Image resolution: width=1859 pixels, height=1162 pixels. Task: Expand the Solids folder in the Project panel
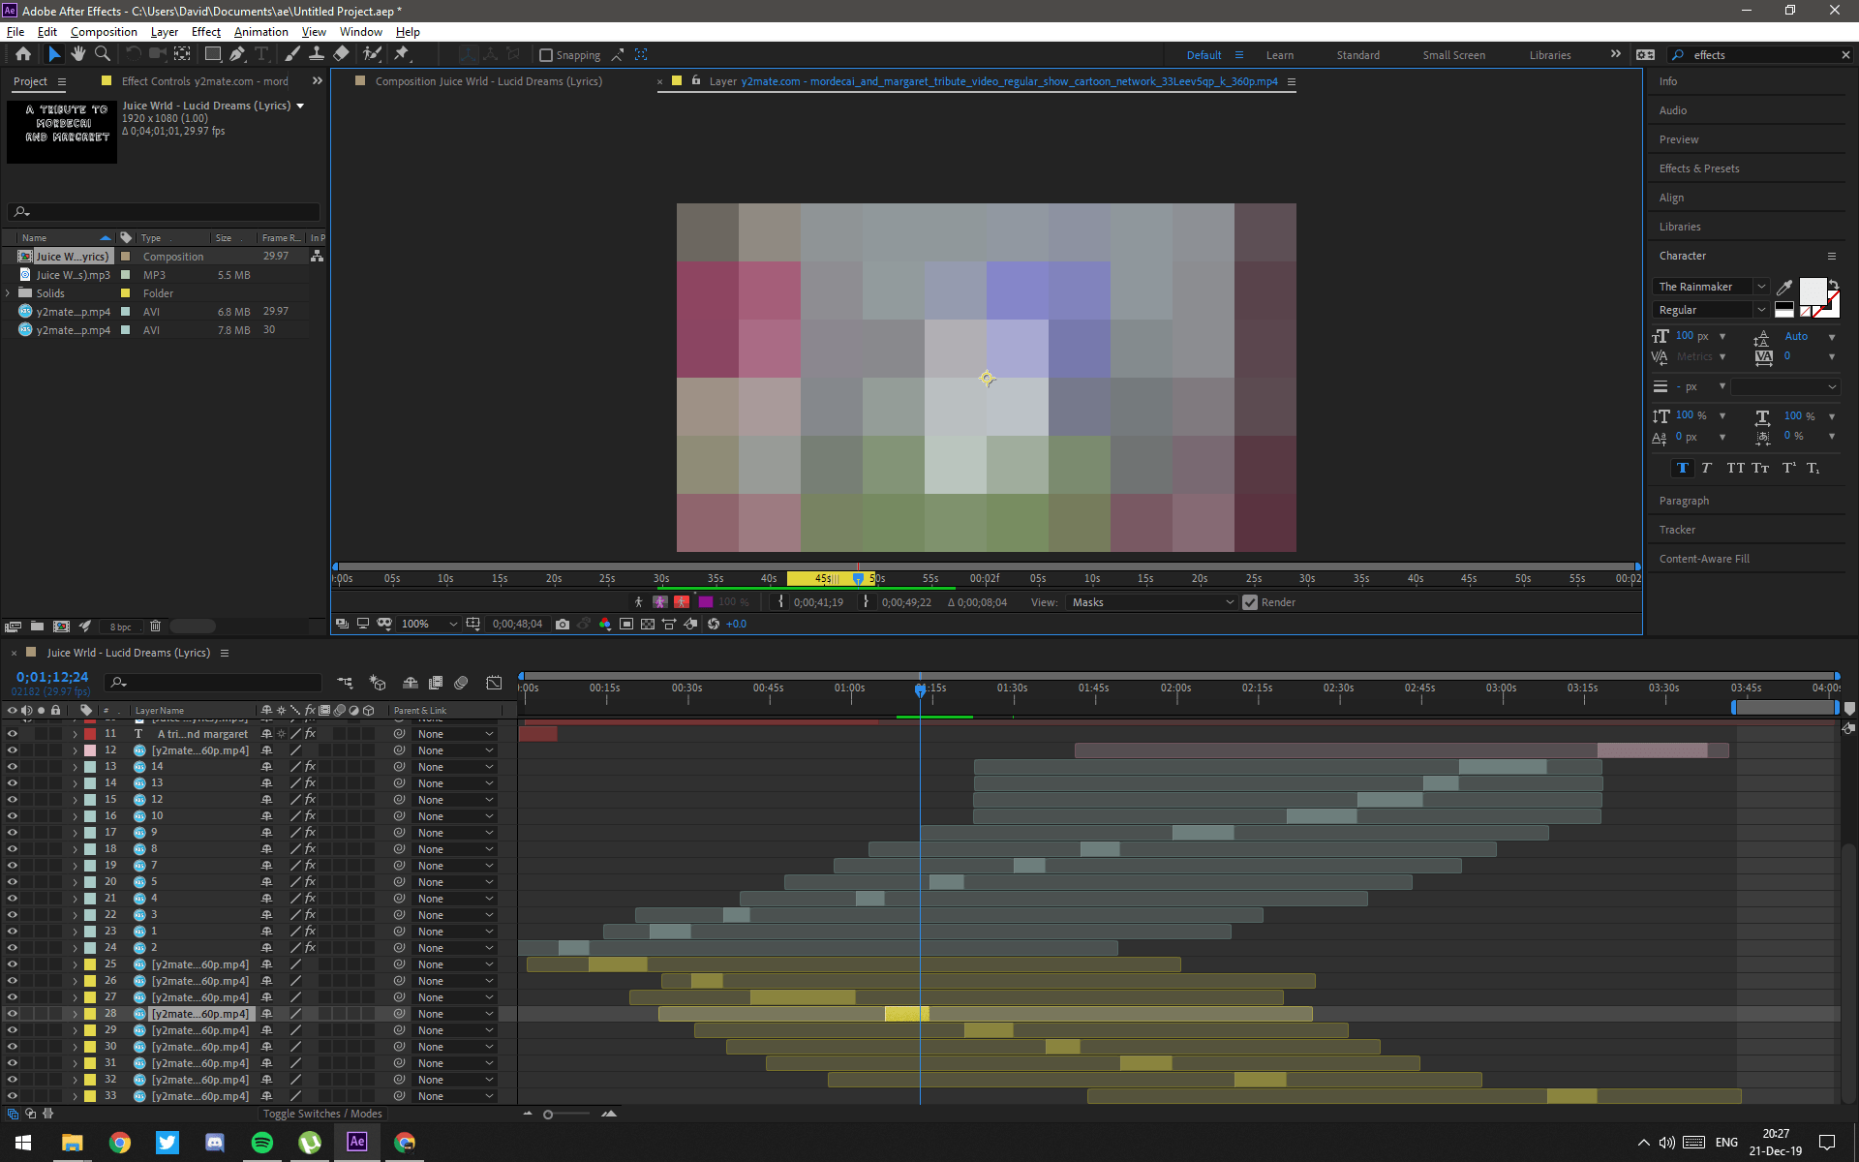pyautogui.click(x=8, y=292)
